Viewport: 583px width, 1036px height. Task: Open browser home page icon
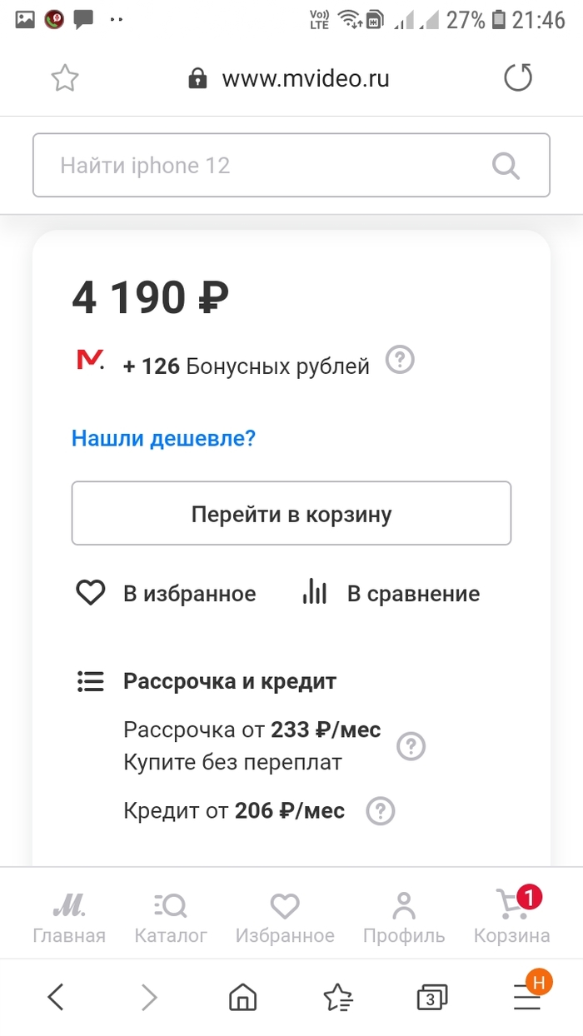[x=242, y=997]
